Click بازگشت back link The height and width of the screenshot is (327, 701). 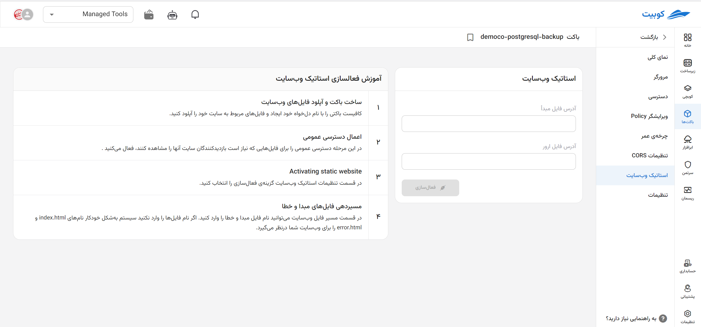pos(649,37)
